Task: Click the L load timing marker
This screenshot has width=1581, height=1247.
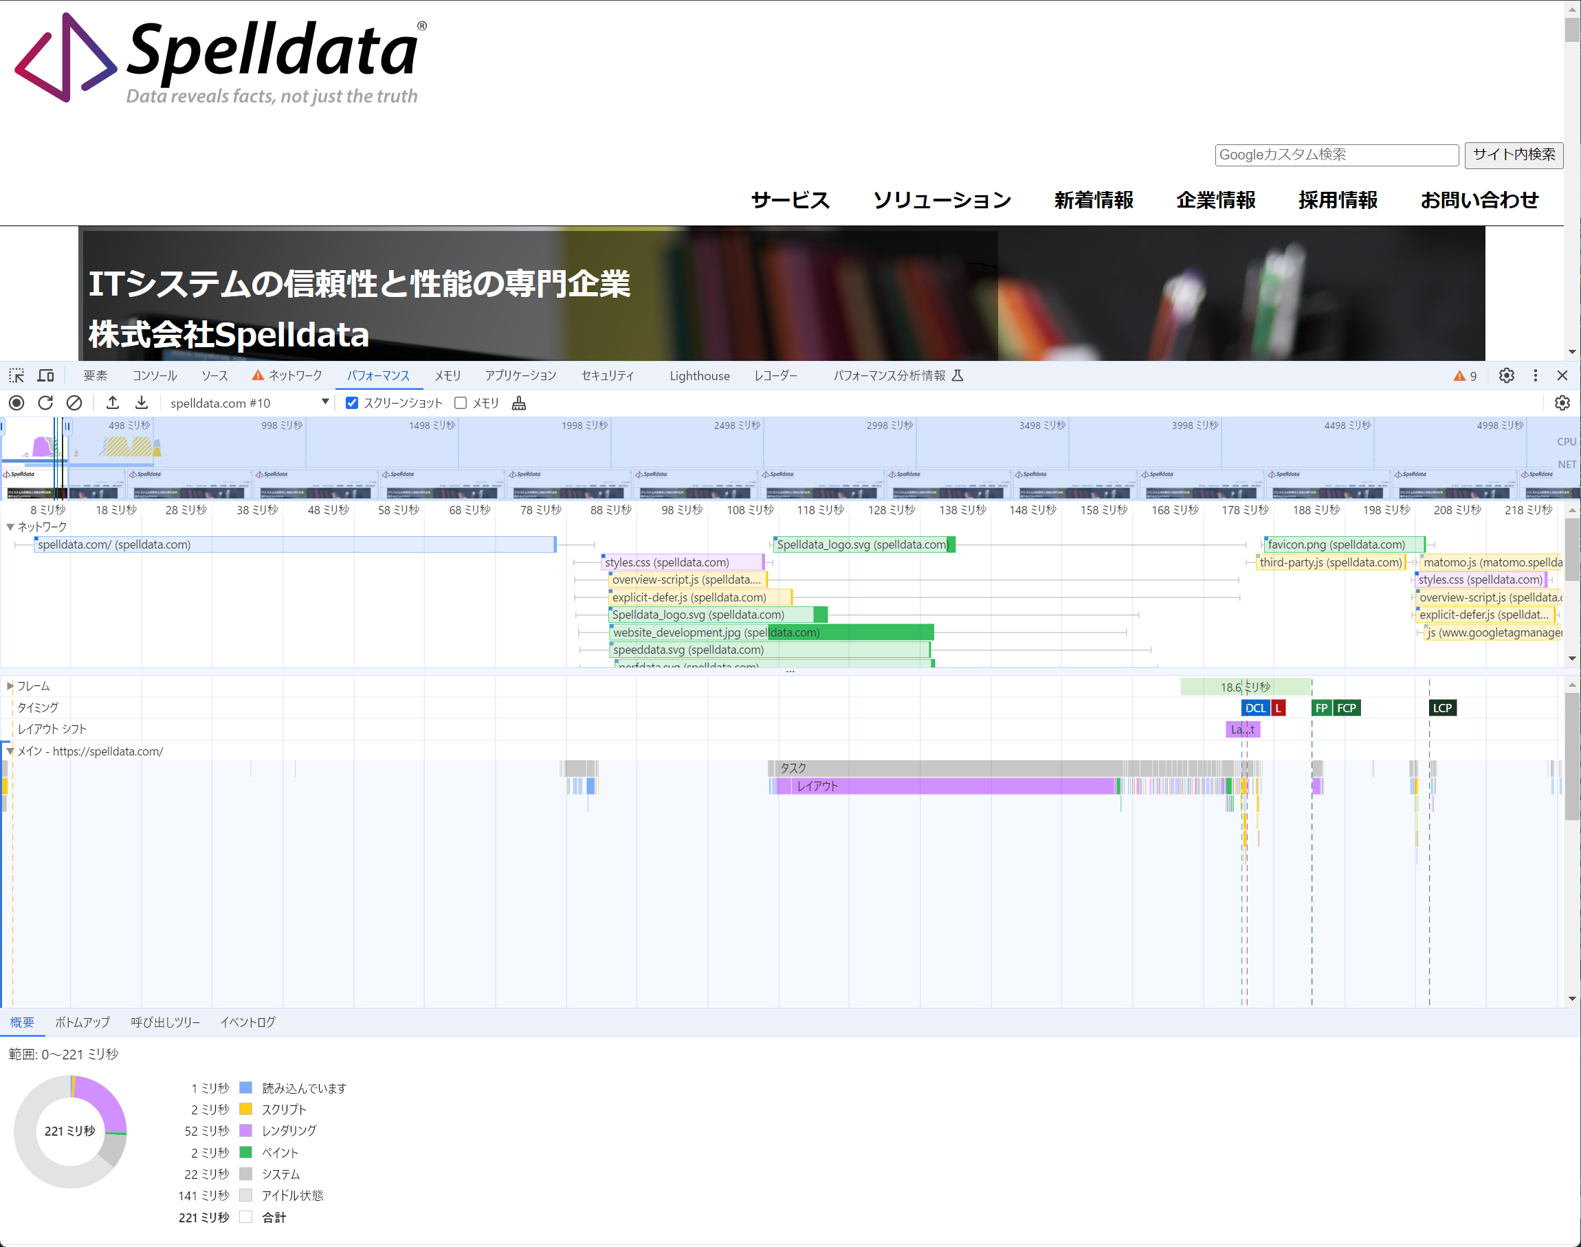Action: 1278,708
